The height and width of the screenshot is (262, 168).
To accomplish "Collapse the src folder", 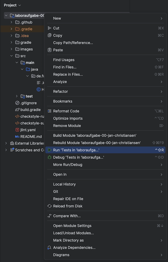I will 11,56.
